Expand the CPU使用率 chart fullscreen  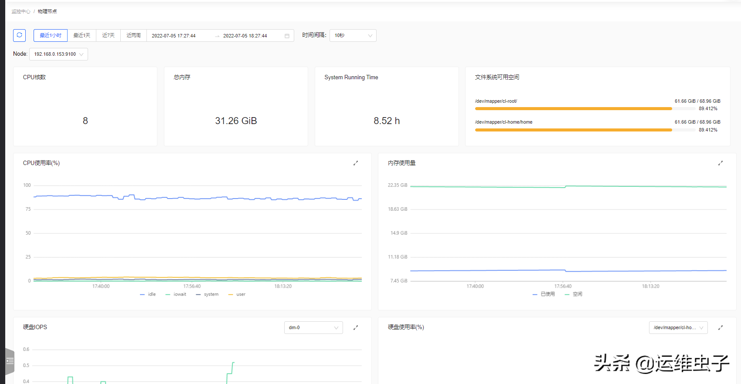(x=356, y=163)
